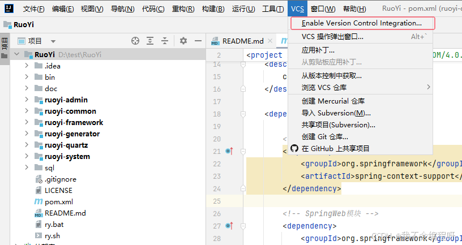Click the fold marker on line 24

pyautogui.click(x=243, y=188)
